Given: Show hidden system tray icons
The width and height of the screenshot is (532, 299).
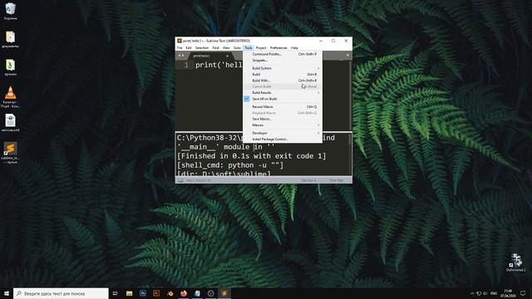Looking at the screenshot, I should click(472, 293).
